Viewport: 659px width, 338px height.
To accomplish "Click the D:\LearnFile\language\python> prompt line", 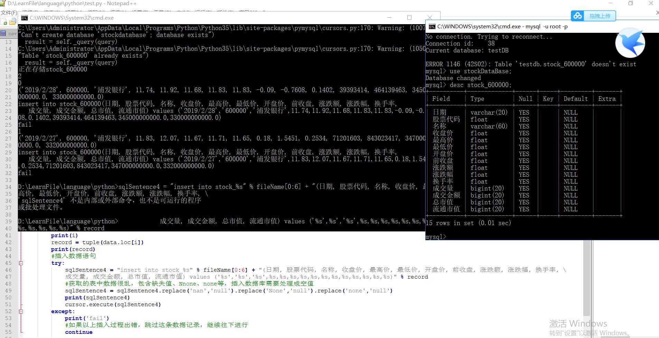I will [68, 221].
